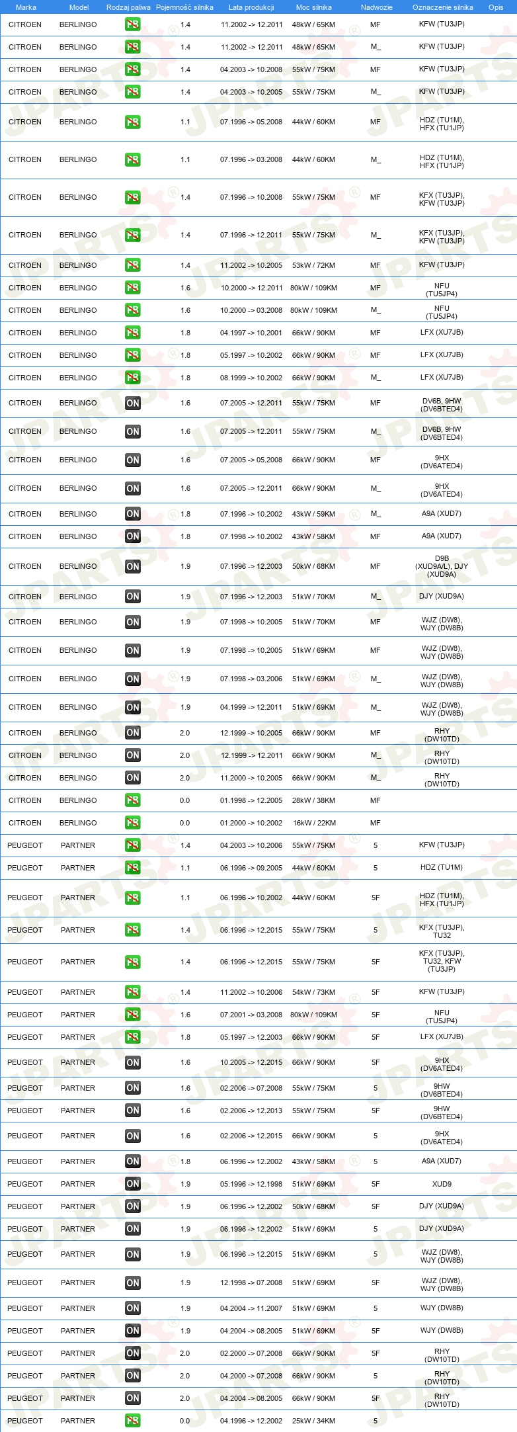Click power value 43kW / 59KM
Viewport: 517px width, 1432px height.
click(x=314, y=514)
